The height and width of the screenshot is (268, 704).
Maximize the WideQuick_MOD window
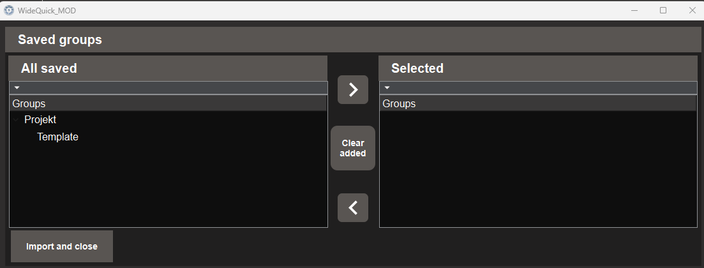pyautogui.click(x=663, y=10)
